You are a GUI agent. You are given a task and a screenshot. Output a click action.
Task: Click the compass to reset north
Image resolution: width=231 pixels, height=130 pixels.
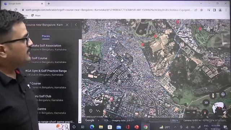(205, 112)
